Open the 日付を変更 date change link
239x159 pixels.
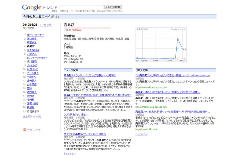click(46, 25)
